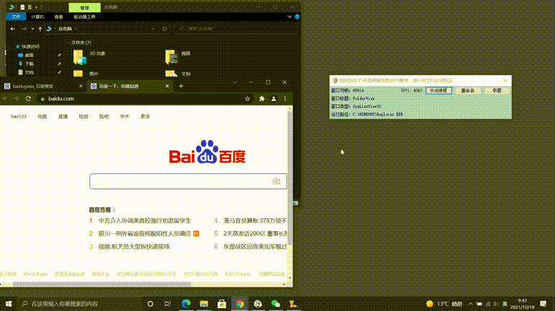Open the 直播 link on Baidu

pyautogui.click(x=63, y=117)
